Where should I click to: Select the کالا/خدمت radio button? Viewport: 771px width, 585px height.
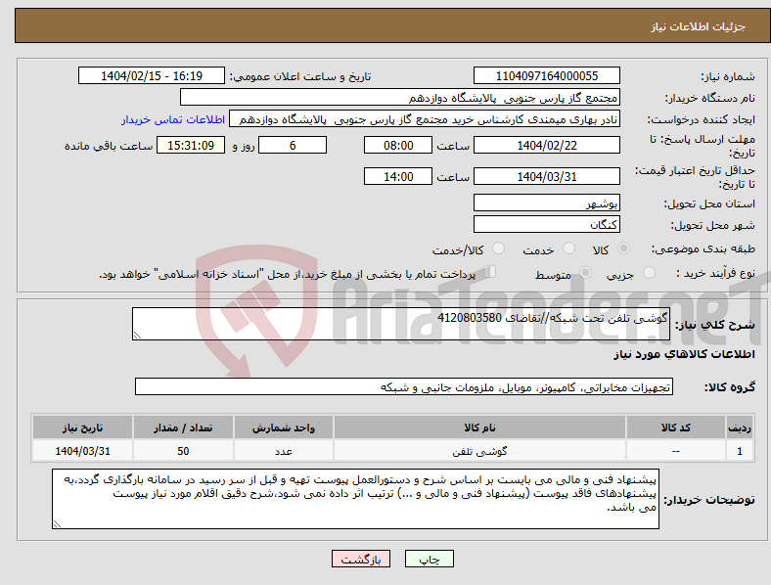click(498, 248)
